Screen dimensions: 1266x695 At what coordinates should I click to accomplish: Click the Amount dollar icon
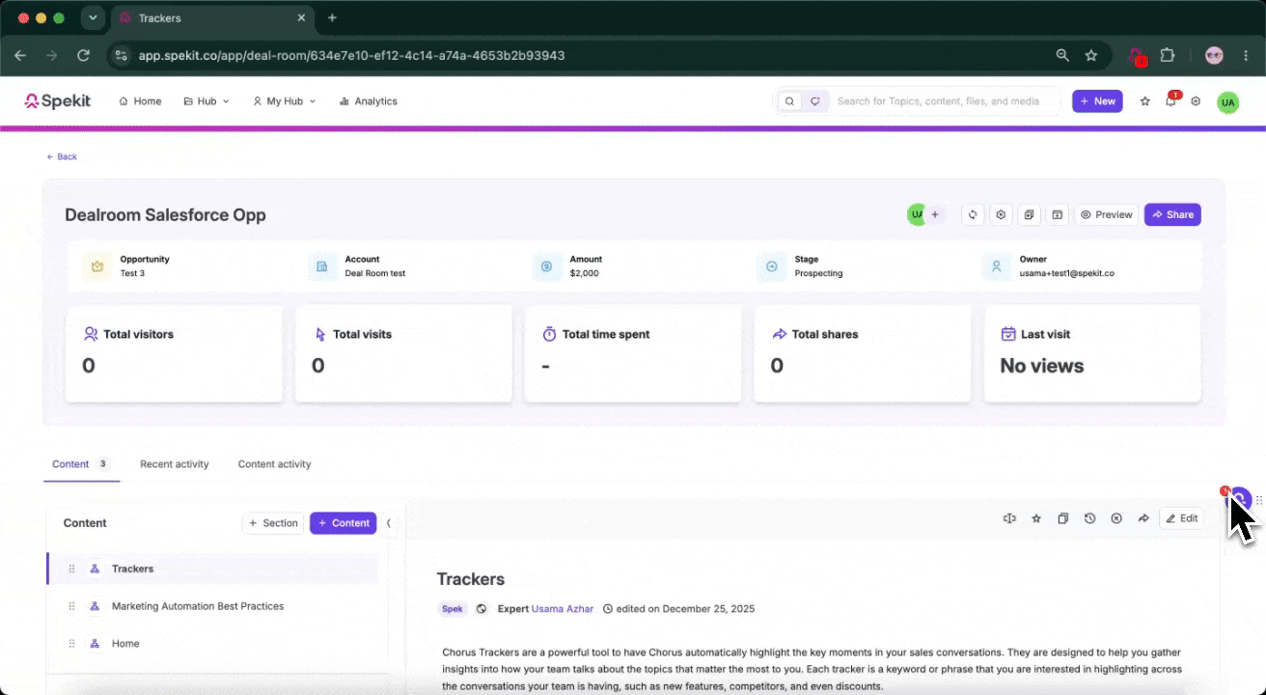tap(546, 266)
